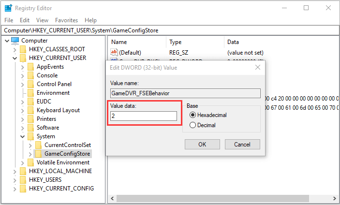Expand the HKEY_LOCAL_MACHINE node
The image size is (340, 205).
point(15,172)
